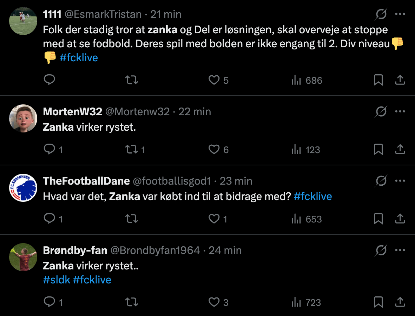The height and width of the screenshot is (316, 415).
Task: Visit the @Brondbyfan1964 profile handle
Action: 155,250
